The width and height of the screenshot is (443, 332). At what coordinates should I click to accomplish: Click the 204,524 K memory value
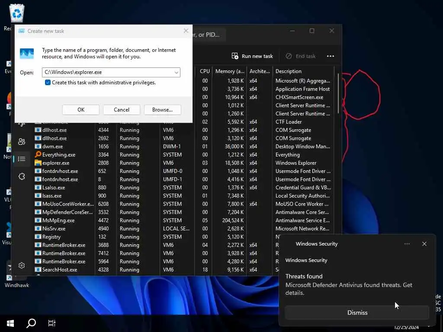click(233, 220)
